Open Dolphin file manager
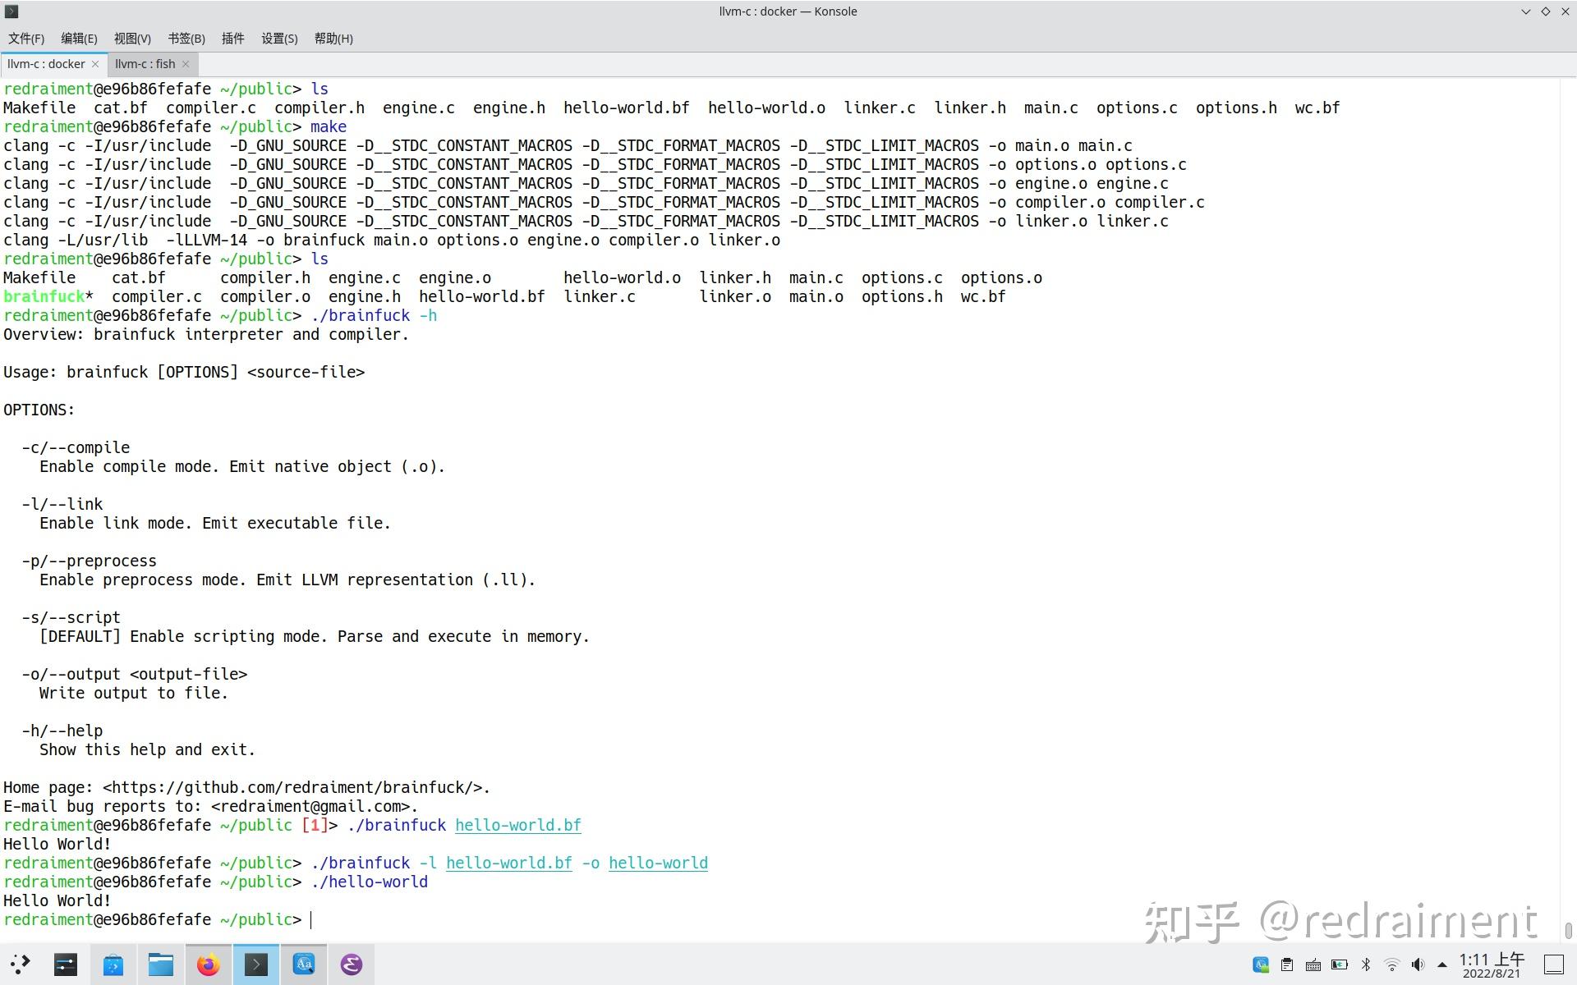This screenshot has height=985, width=1577. pos(161,964)
